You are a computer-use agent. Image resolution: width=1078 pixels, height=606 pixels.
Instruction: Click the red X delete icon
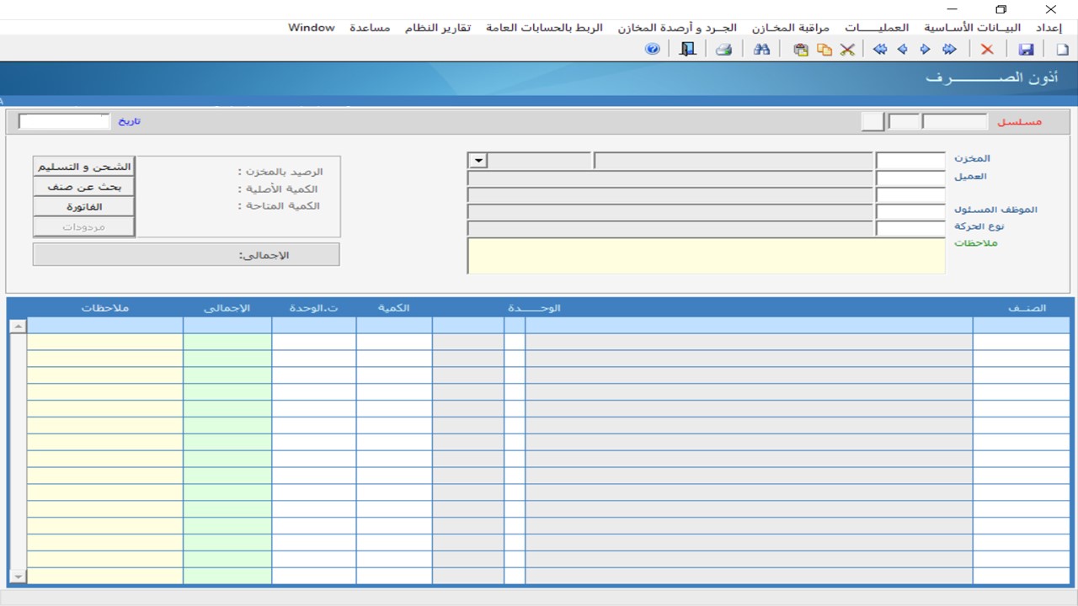click(987, 50)
